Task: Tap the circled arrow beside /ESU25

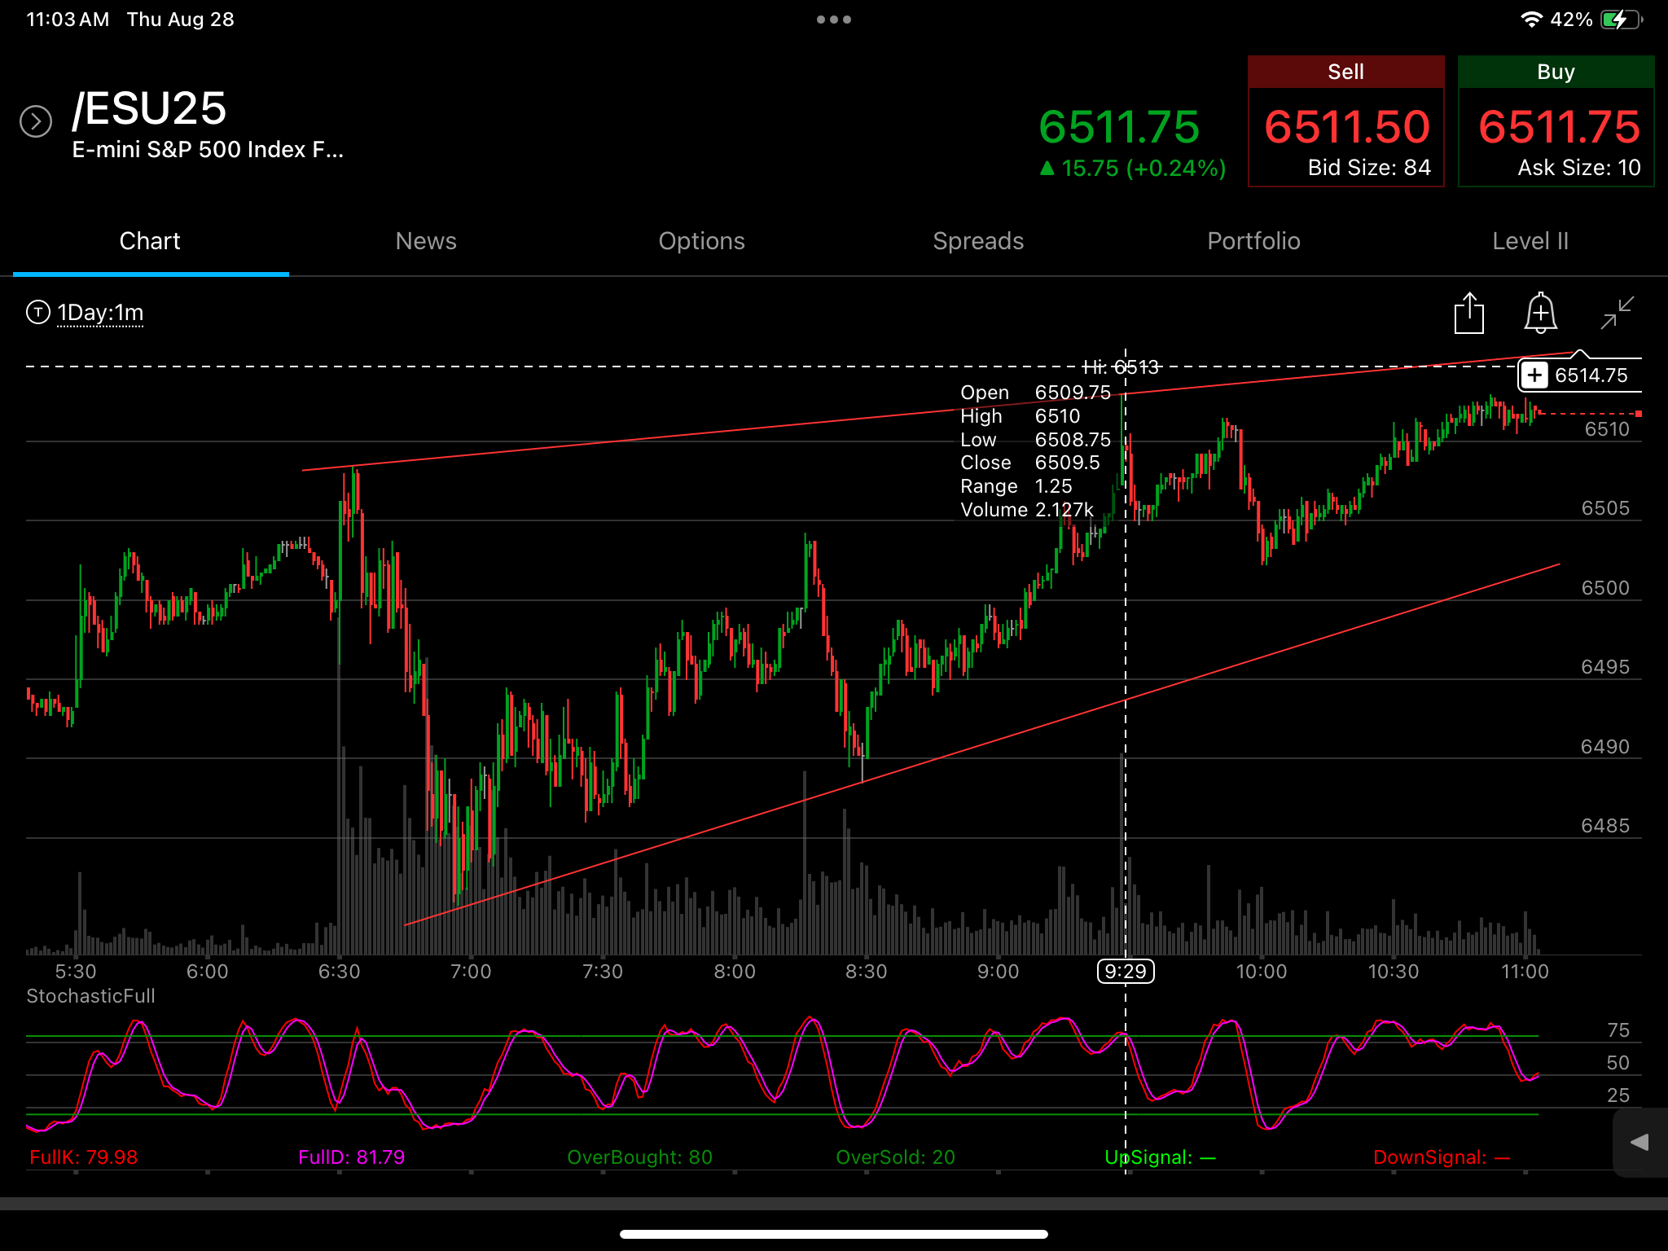Action: [x=36, y=121]
